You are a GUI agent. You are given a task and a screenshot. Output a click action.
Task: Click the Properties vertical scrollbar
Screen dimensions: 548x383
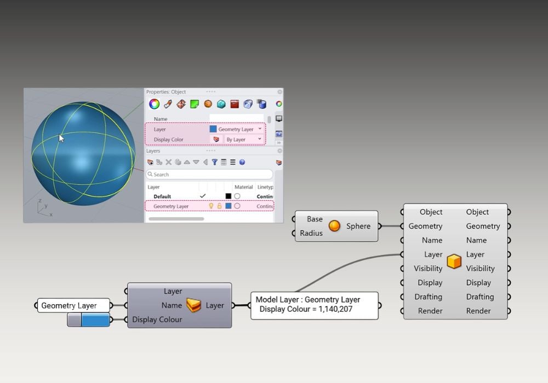point(269,119)
